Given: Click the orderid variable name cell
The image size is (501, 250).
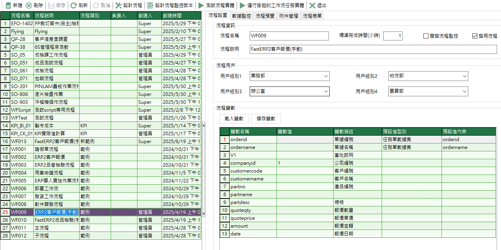Looking at the screenshot, I should point(252,140).
